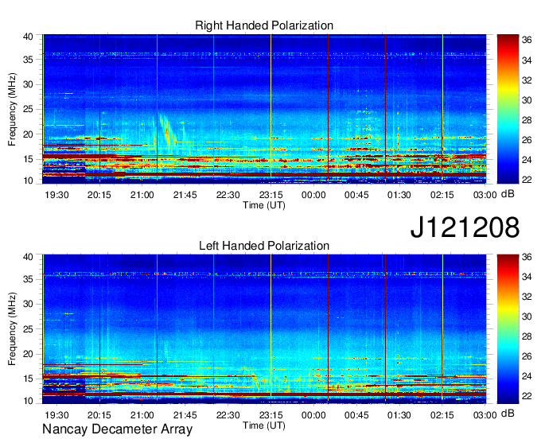541x439 pixels.
Task: Click the 'Nancay Decameter Array' caption
Action: click(117, 429)
